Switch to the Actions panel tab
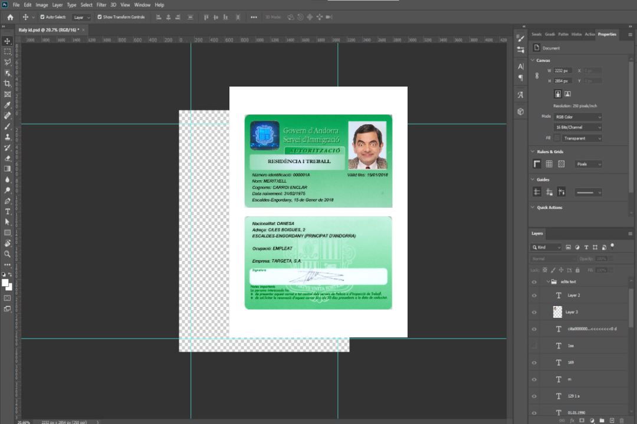Image resolution: width=637 pixels, height=424 pixels. click(x=589, y=34)
